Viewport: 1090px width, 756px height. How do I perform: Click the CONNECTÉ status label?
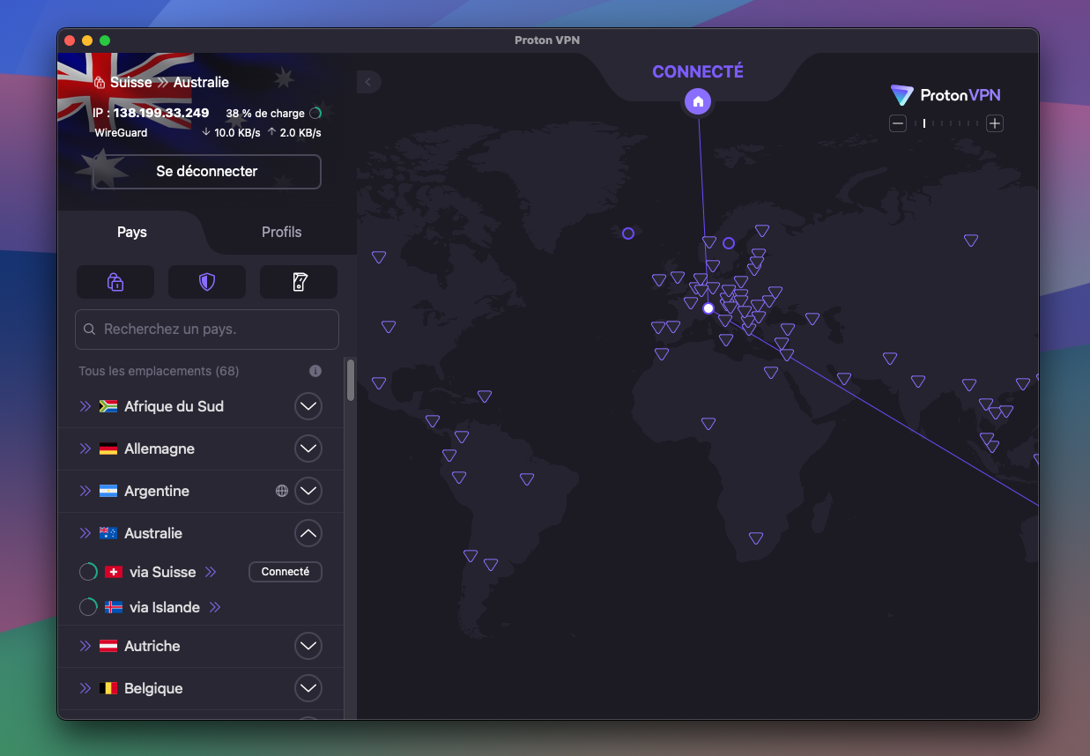pyautogui.click(x=698, y=72)
